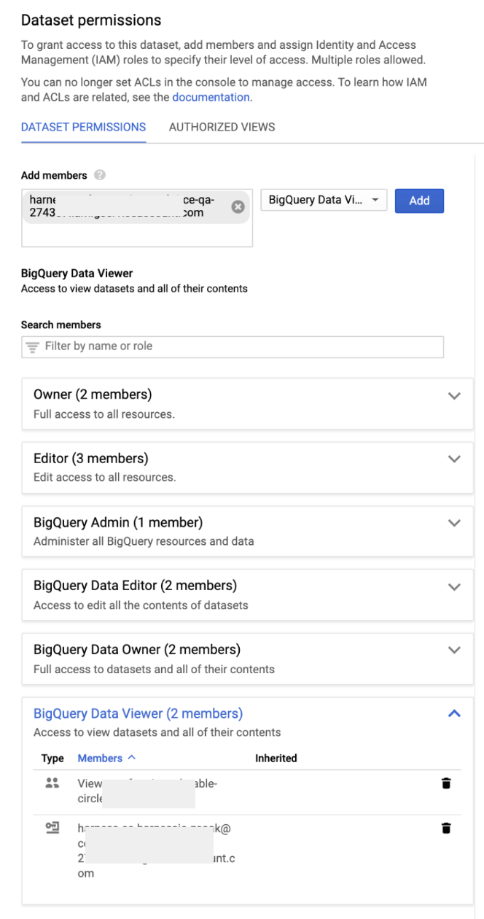484x919 pixels.
Task: Open the Add members help icon
Action: [99, 176]
